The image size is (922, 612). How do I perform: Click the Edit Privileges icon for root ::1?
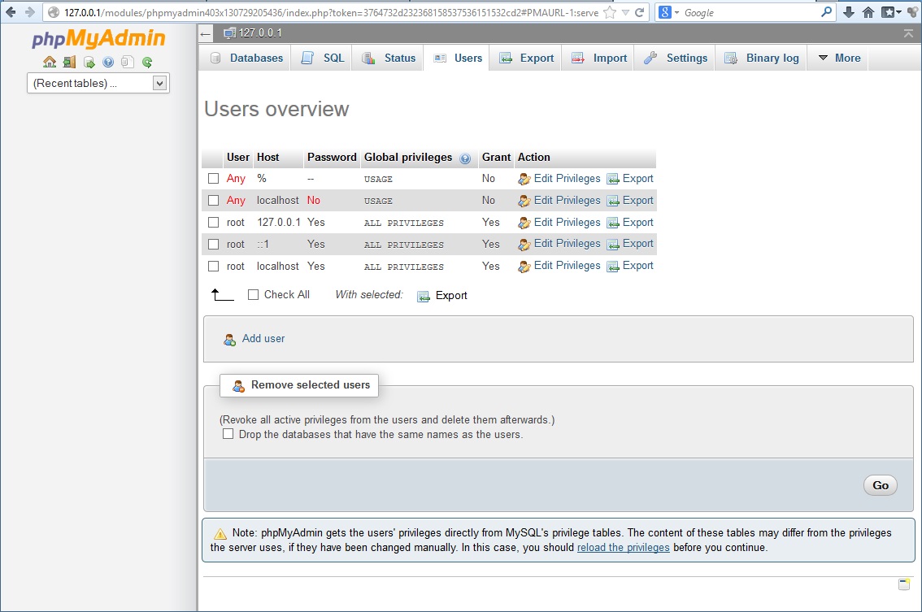click(524, 245)
